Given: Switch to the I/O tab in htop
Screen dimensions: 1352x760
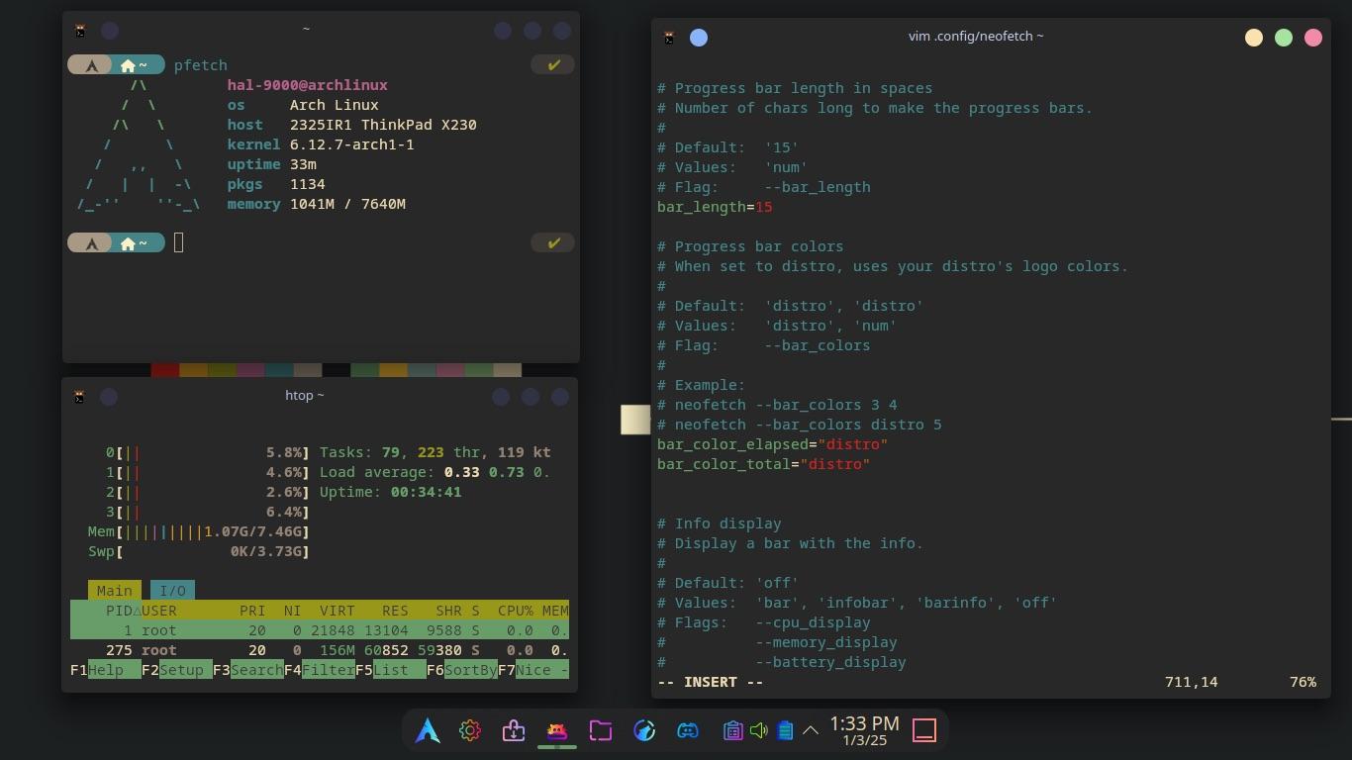Looking at the screenshot, I should (x=172, y=590).
